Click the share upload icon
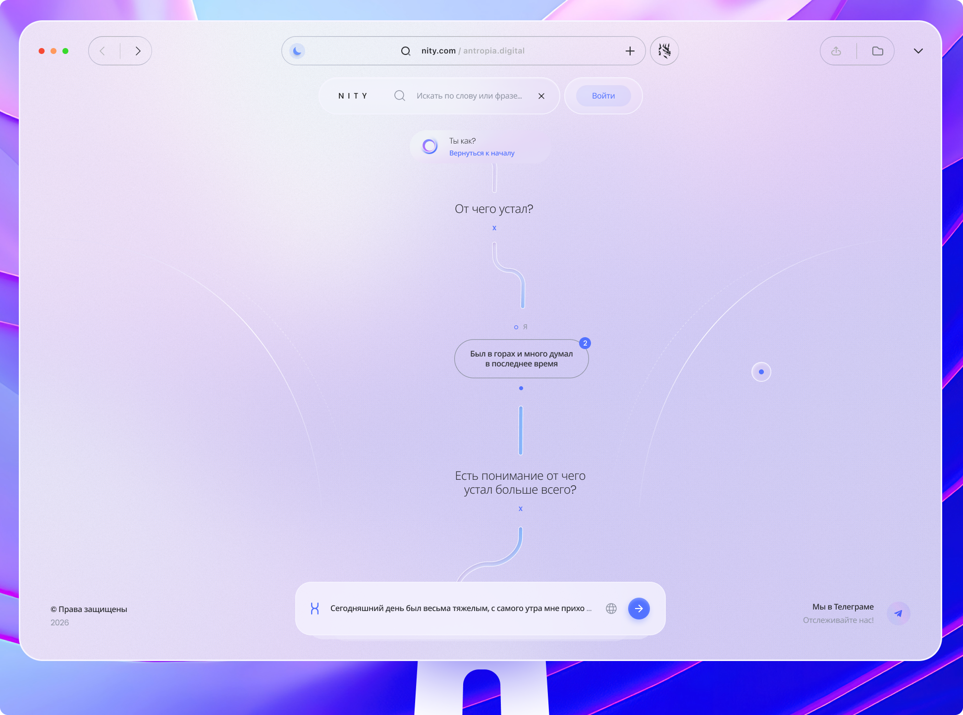Viewport: 963px width, 715px height. point(836,51)
